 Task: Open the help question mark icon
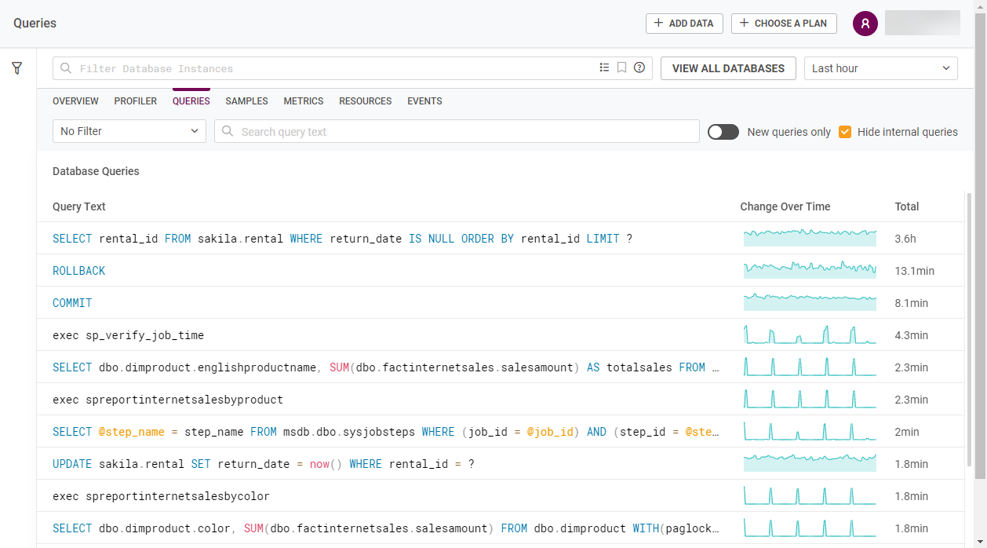639,68
